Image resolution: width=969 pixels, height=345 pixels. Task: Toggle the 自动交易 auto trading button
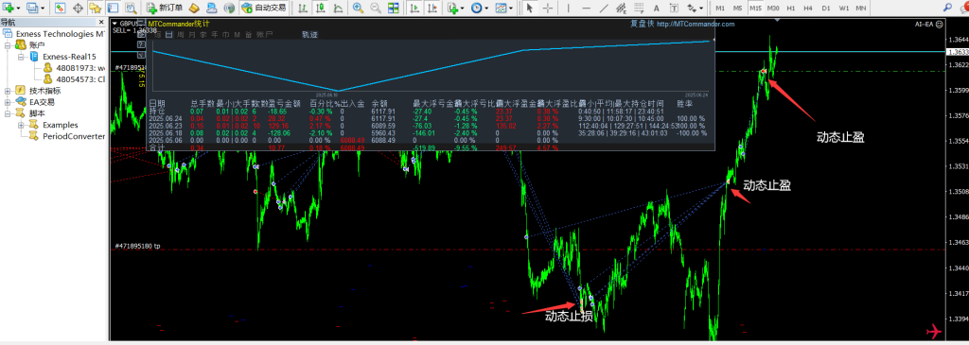click(264, 8)
